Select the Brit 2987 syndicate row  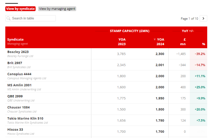[15, 63]
